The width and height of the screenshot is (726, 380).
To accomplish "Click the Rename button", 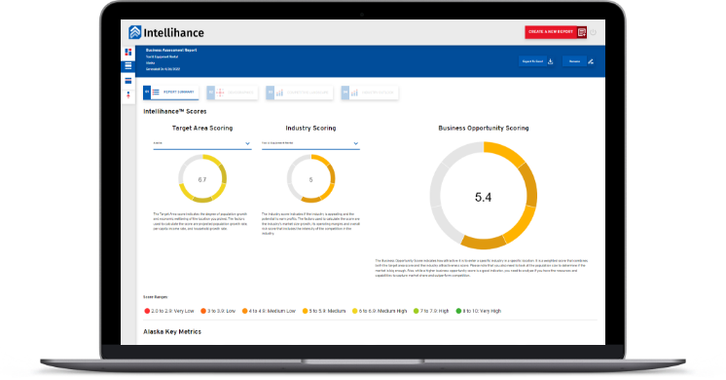I will (x=574, y=61).
